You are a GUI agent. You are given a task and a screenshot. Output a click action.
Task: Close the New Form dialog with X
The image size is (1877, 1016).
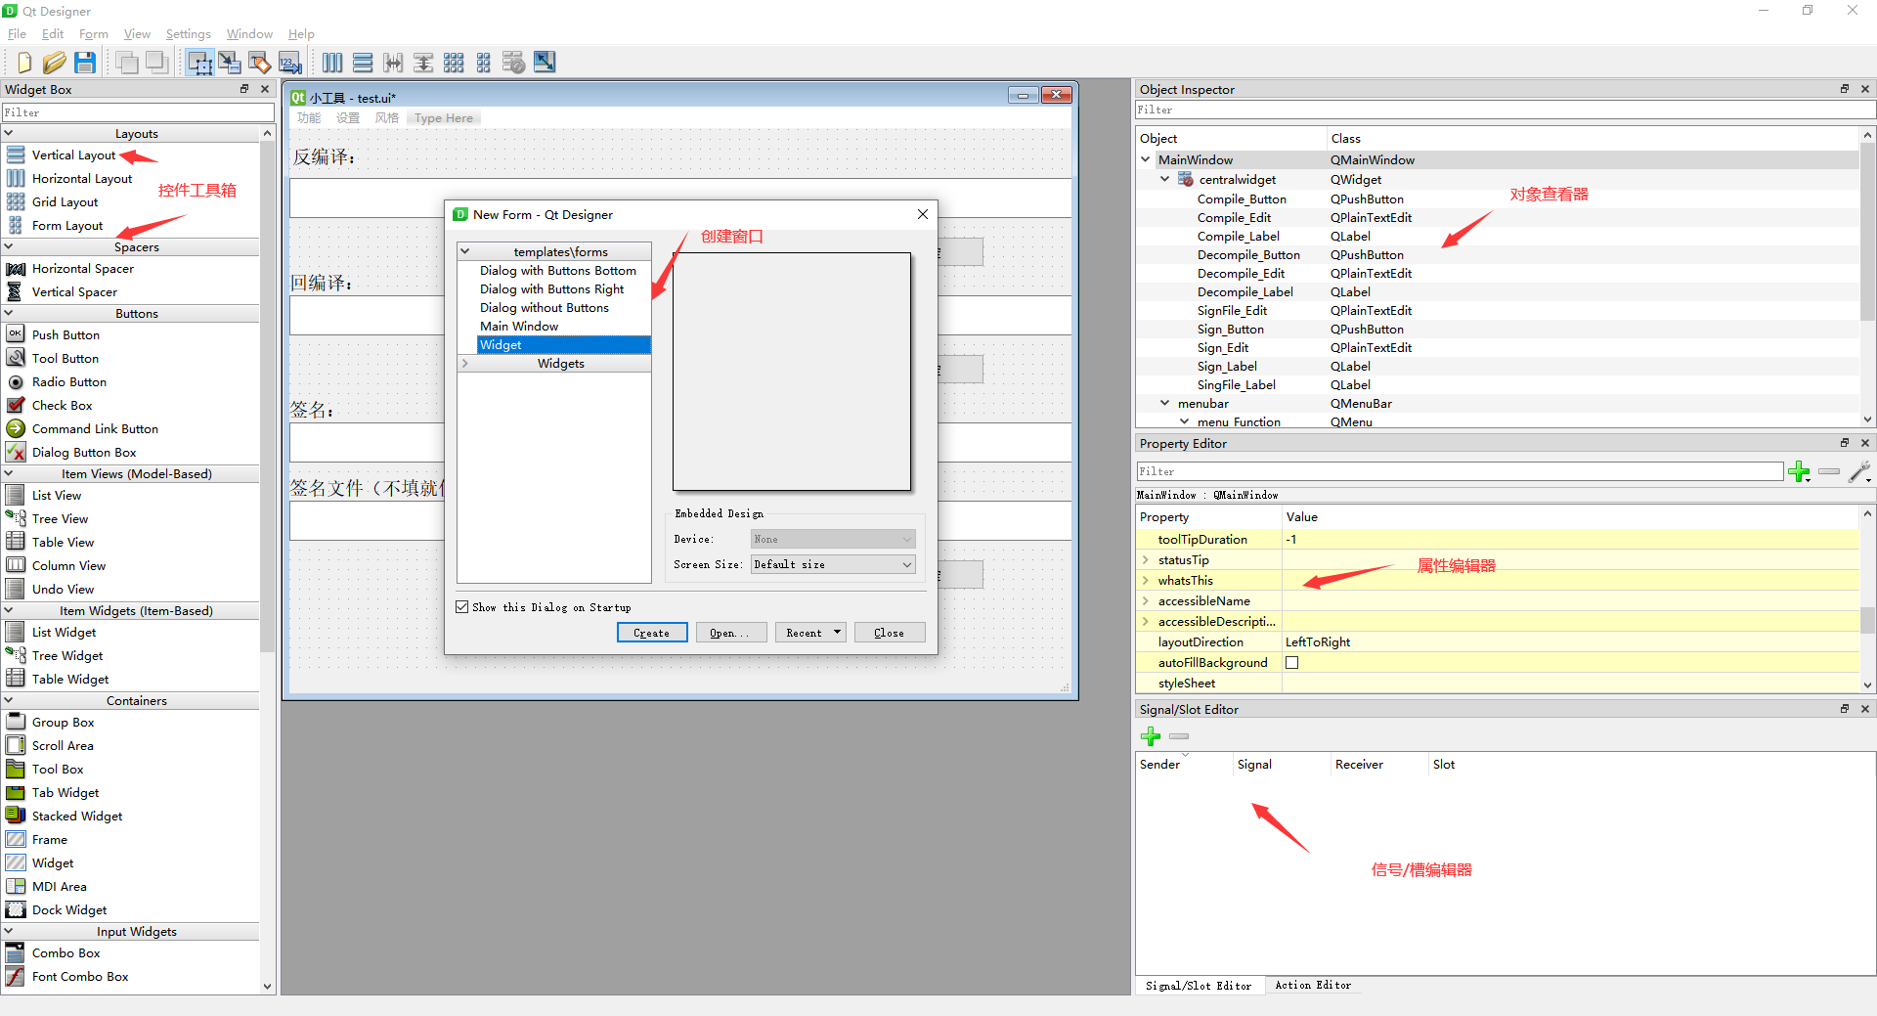tap(922, 214)
